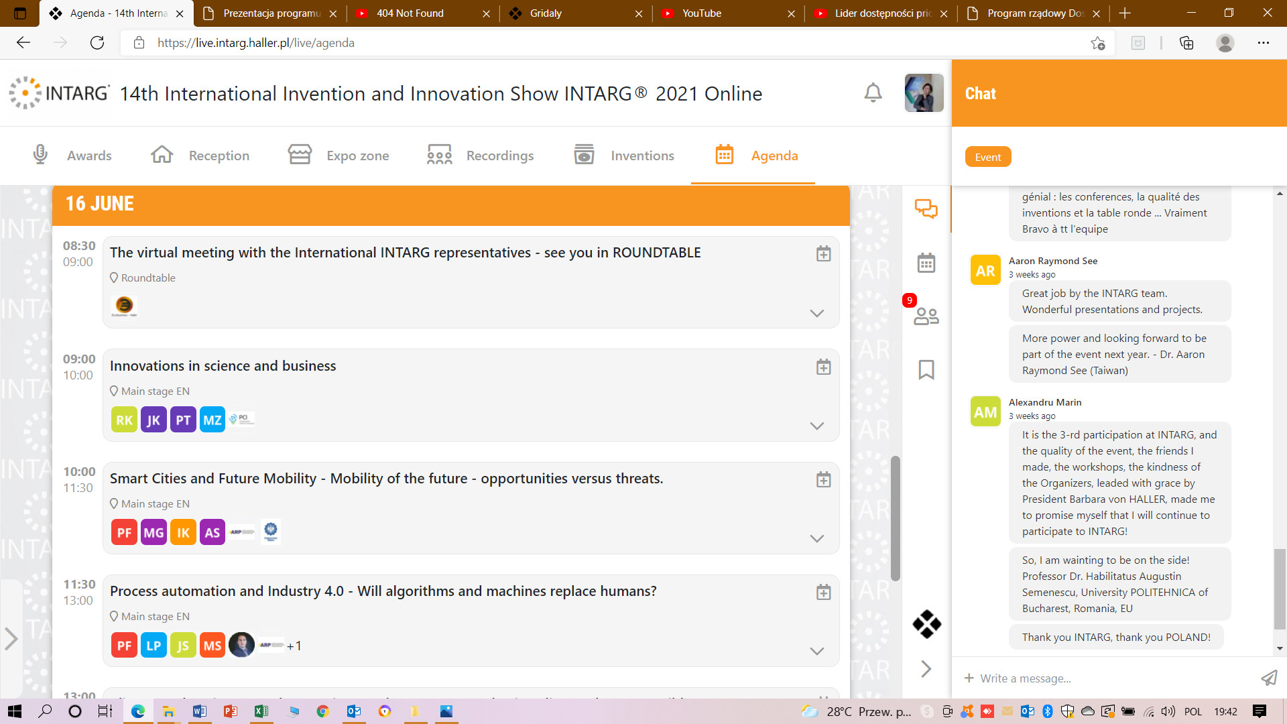Click speaker avatar JK in Innovations session
Image resolution: width=1287 pixels, height=724 pixels.
tap(154, 420)
